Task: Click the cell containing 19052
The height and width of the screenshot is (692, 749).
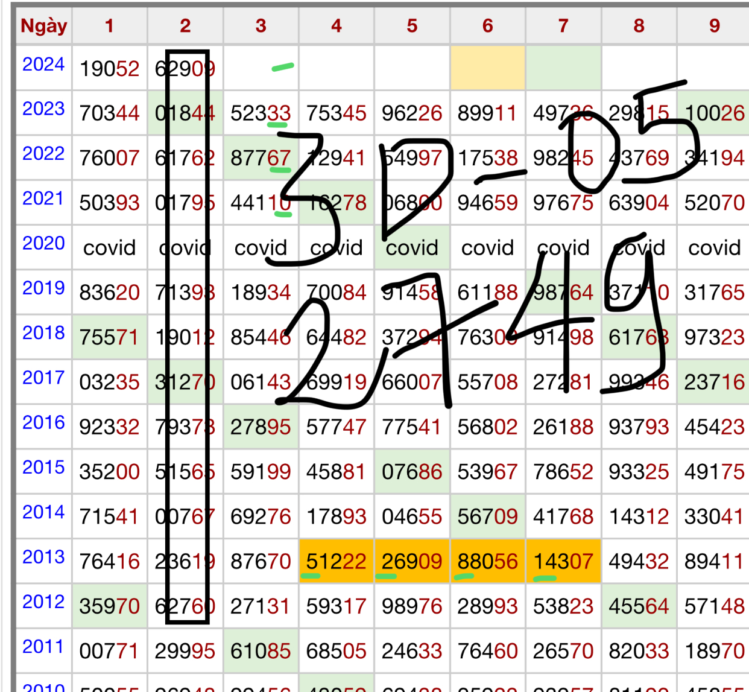Action: pyautogui.click(x=109, y=69)
